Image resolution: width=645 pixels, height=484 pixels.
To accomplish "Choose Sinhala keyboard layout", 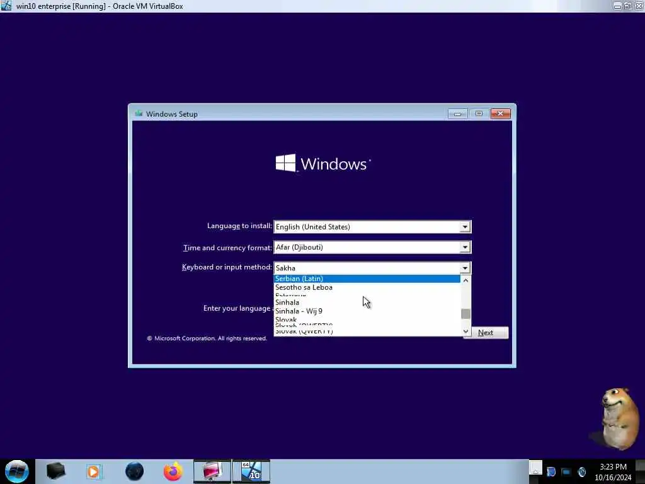I will [x=367, y=302].
